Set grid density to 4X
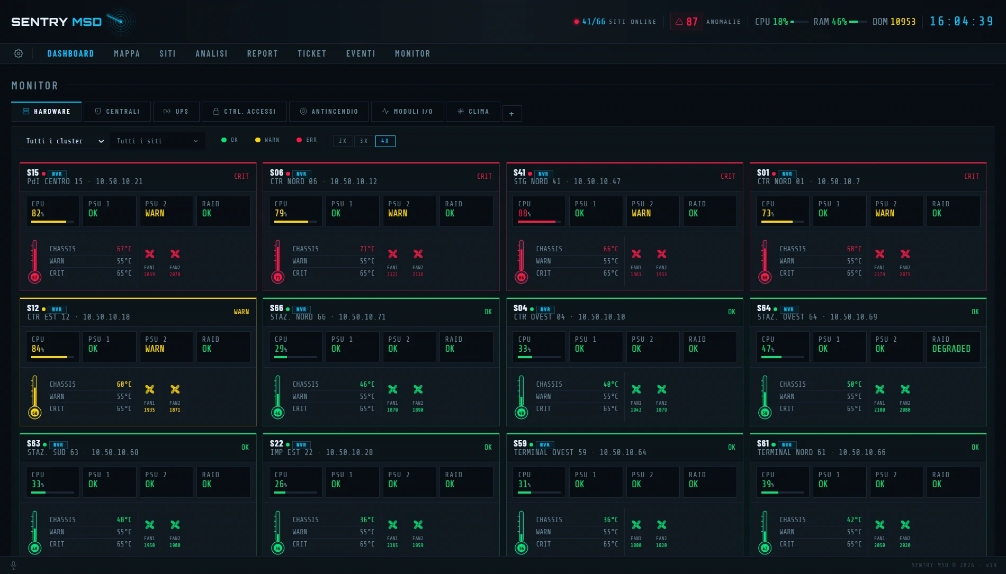This screenshot has height=574, width=1006. pyautogui.click(x=385, y=141)
